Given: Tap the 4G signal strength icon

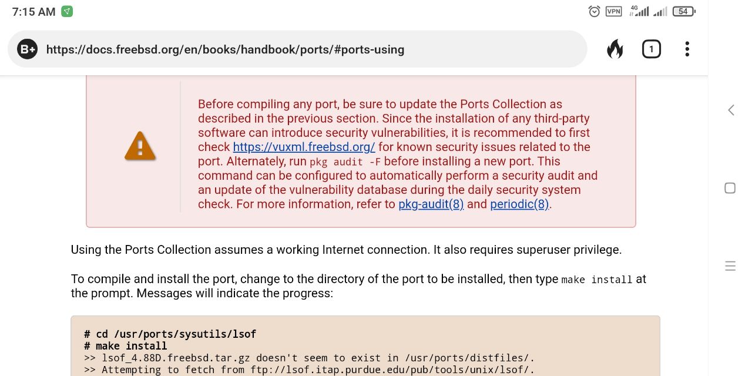Looking at the screenshot, I should tap(639, 11).
